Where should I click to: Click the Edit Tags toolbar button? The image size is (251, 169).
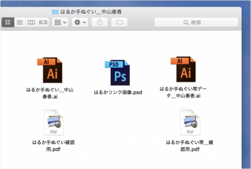119,22
